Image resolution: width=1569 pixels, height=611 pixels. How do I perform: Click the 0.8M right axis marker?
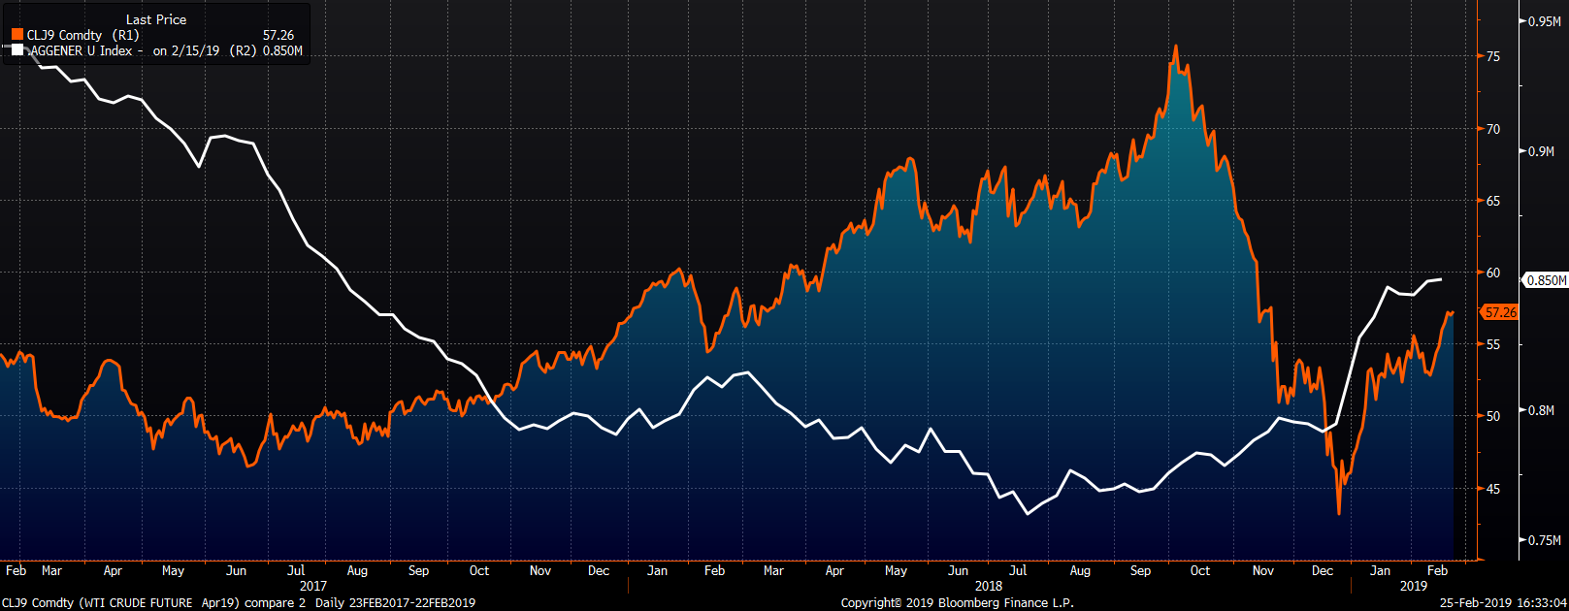(1541, 410)
